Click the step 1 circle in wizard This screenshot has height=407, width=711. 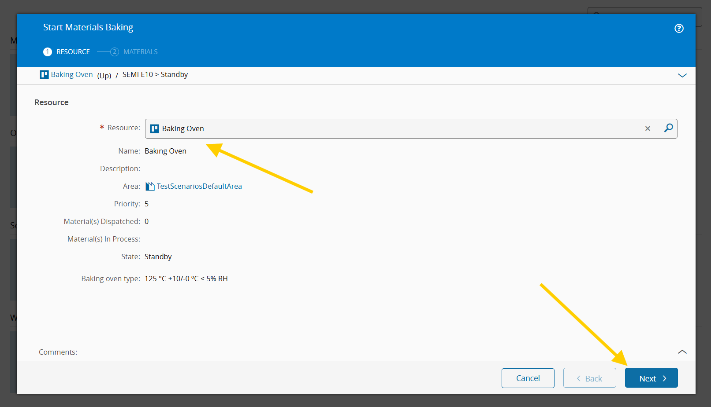coord(48,52)
